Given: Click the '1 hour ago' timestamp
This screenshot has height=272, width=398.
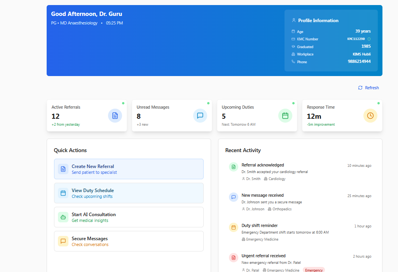Looking at the screenshot, I should [363, 226].
